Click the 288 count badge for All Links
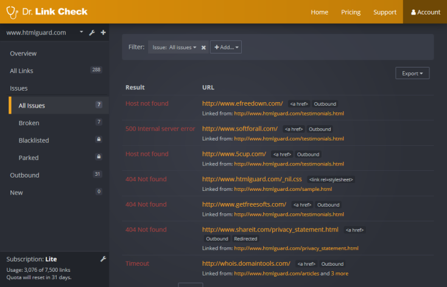Screen dimensions: 447x287 coord(96,70)
